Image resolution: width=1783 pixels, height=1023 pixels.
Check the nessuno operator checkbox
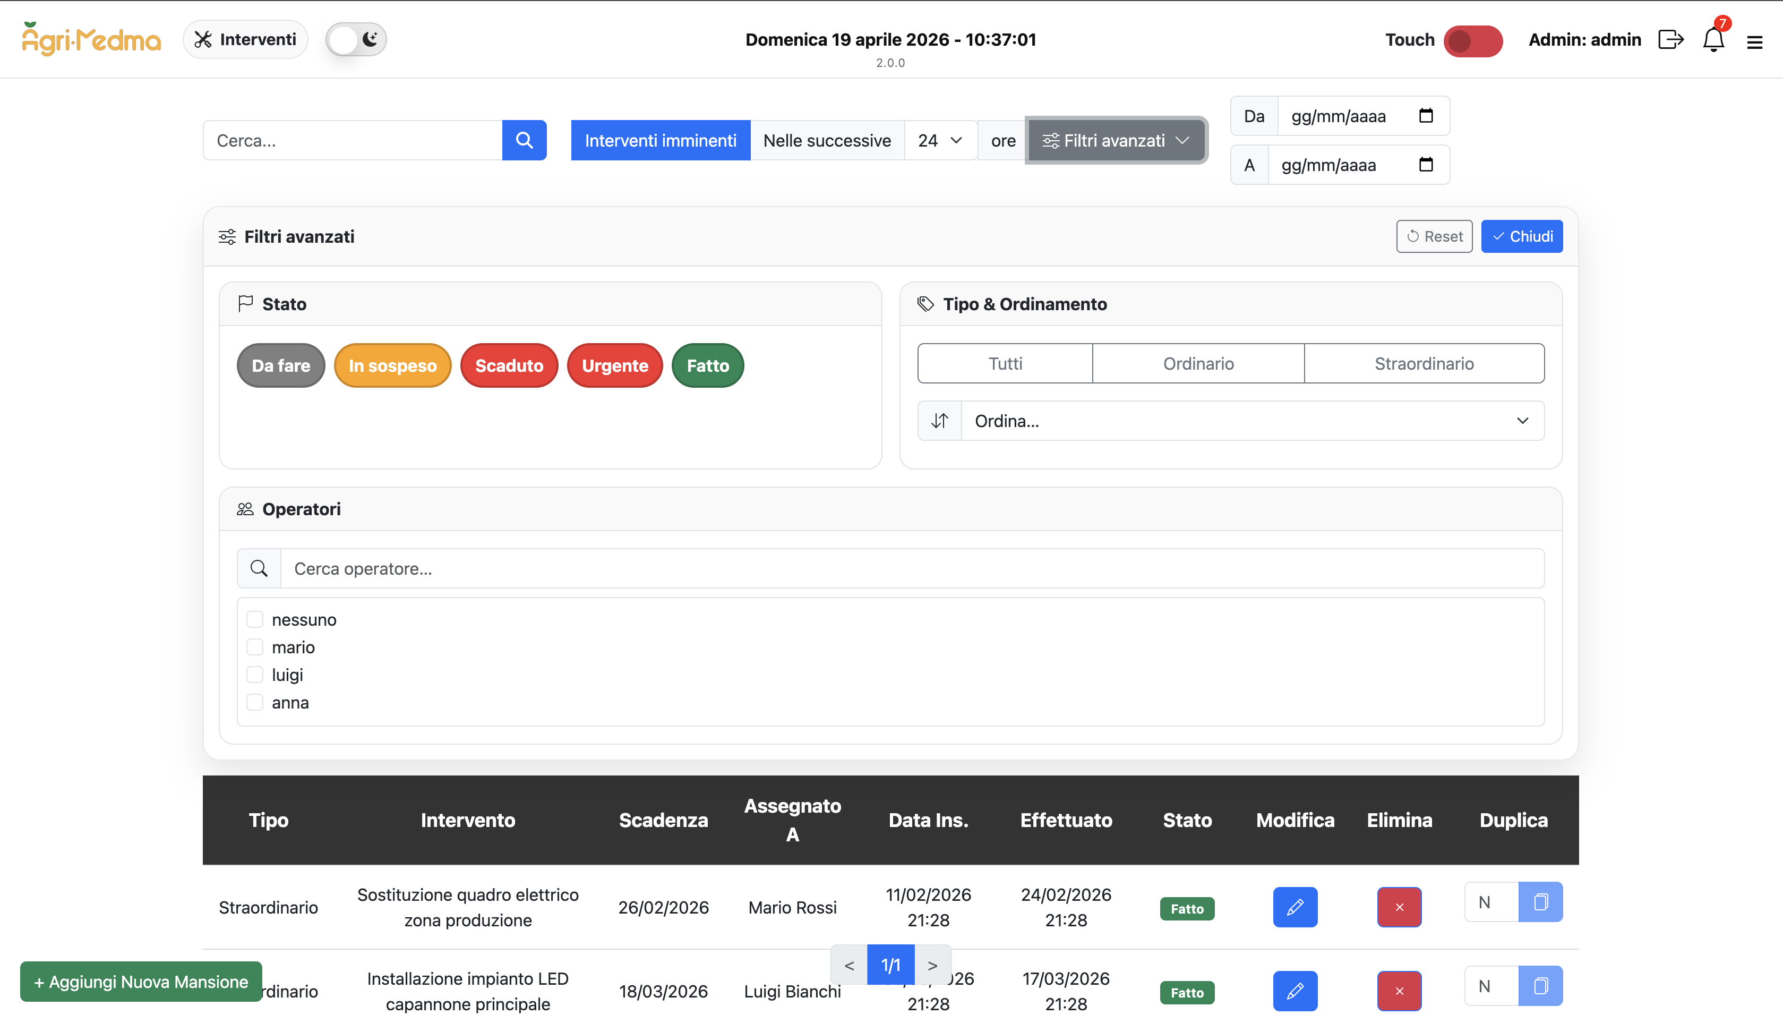point(255,619)
